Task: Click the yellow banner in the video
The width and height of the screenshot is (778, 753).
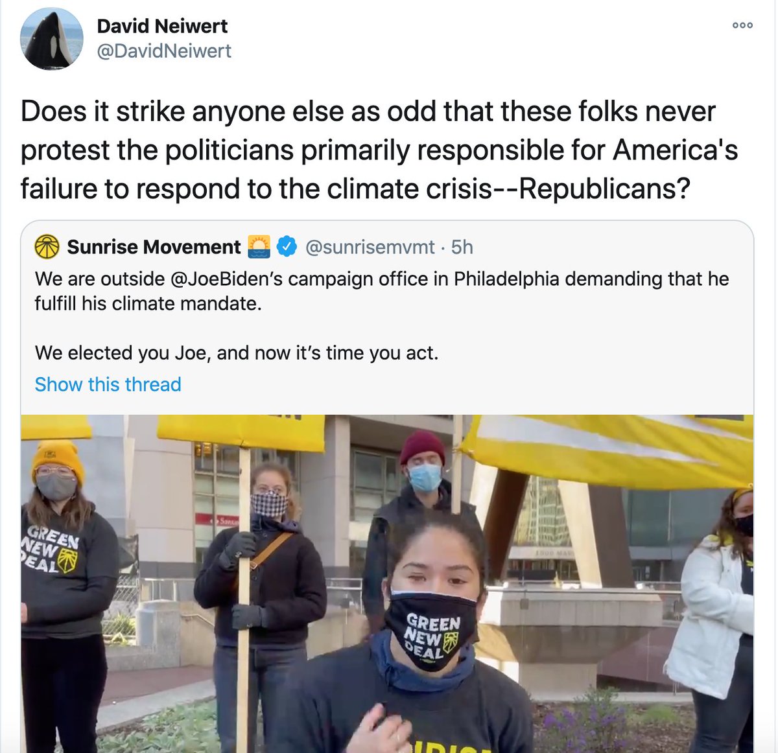Action: point(607,450)
